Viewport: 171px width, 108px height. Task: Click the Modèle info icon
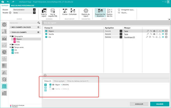pos(10,13)
